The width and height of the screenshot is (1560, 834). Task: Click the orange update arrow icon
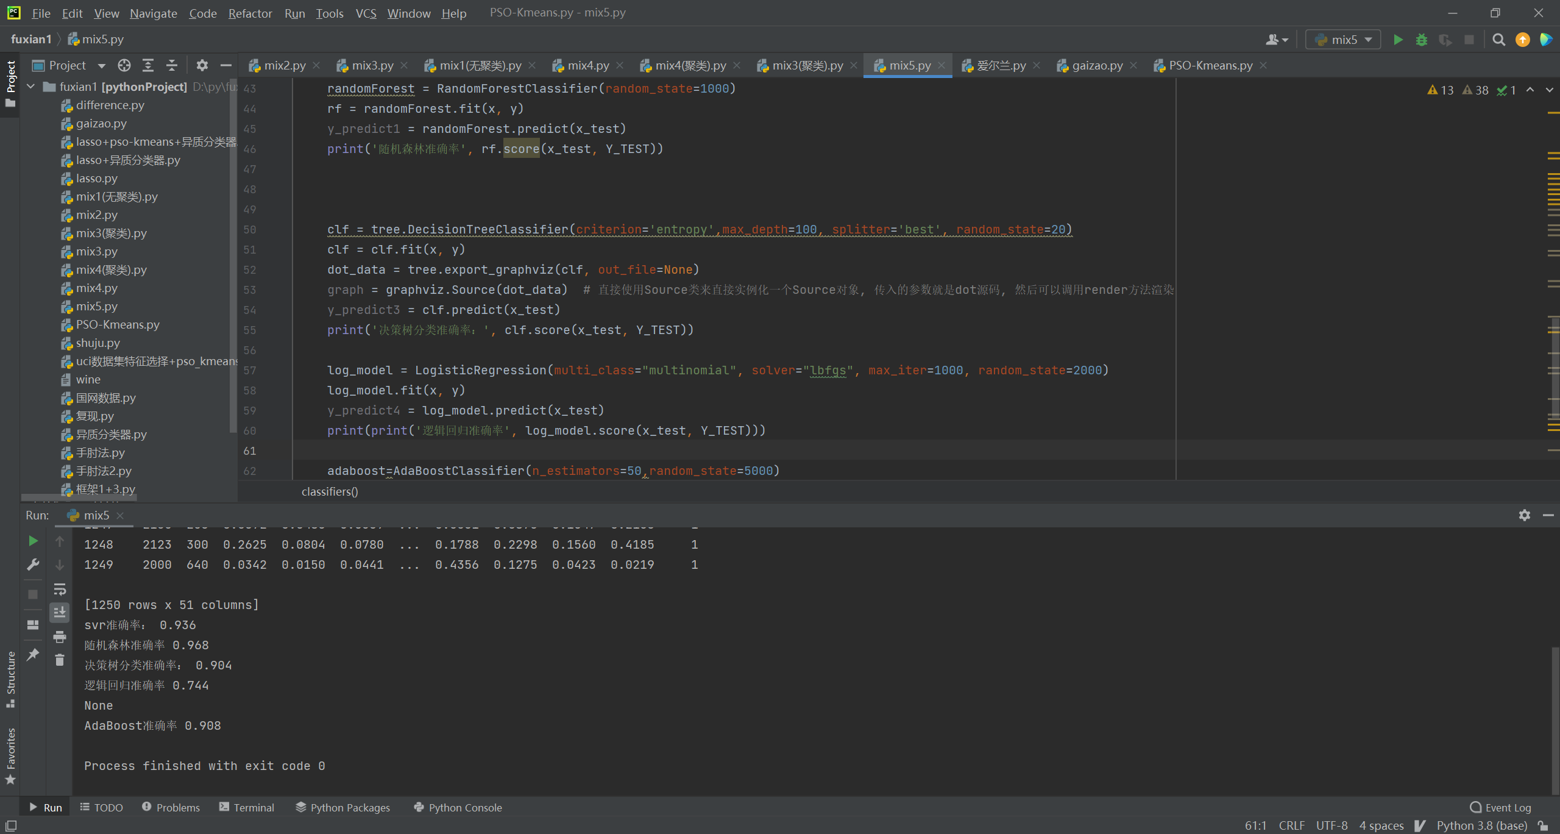pos(1522,40)
